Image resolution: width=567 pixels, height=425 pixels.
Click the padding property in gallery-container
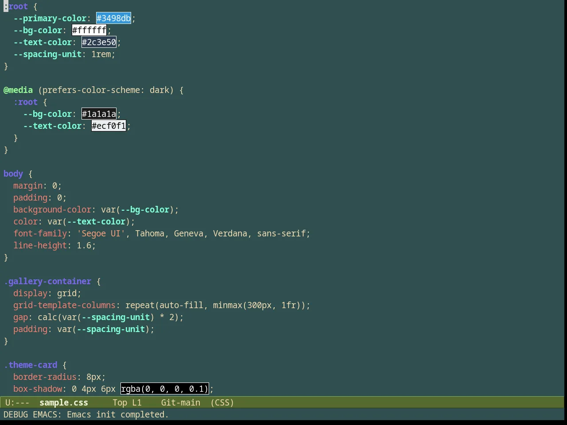point(30,329)
